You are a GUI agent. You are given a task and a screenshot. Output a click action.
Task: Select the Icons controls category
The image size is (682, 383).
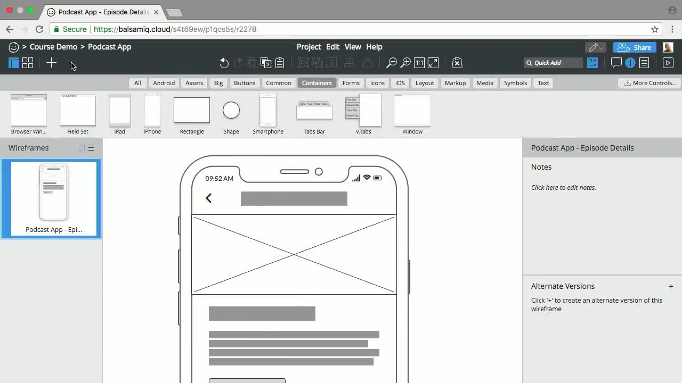coord(377,83)
